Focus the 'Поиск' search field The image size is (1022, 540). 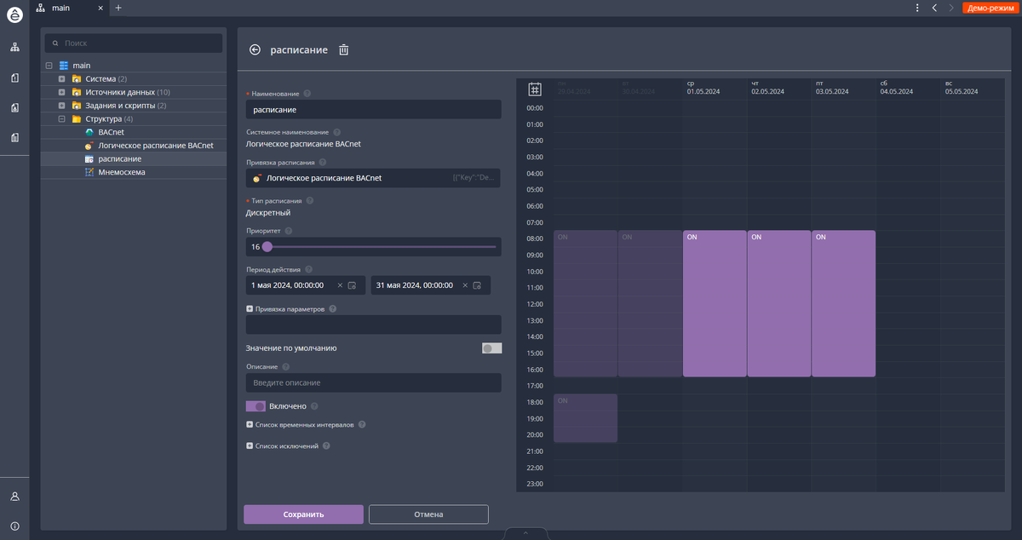134,43
